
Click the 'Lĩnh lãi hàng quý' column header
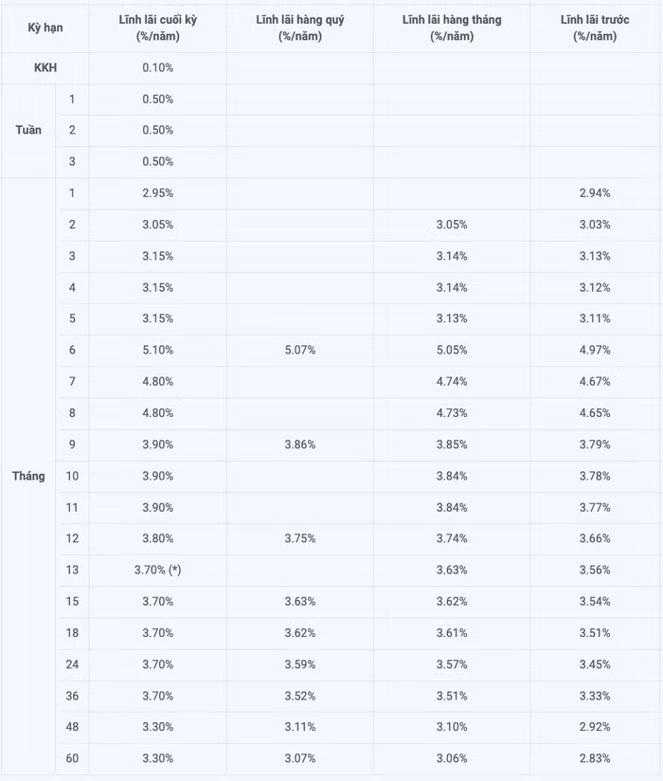point(299,28)
